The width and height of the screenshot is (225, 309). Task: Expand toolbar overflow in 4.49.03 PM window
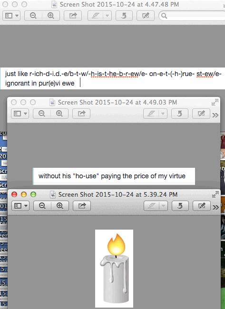coord(215,115)
